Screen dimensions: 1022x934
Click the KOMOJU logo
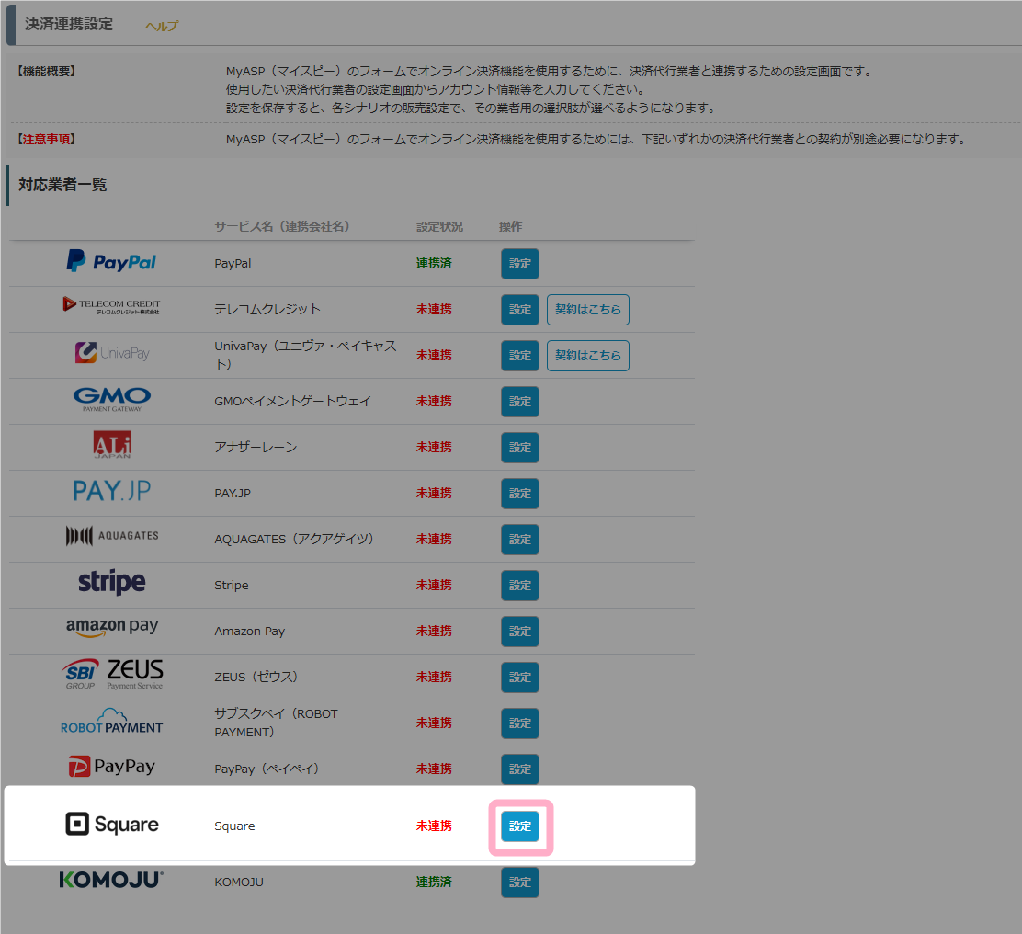pyautogui.click(x=111, y=880)
